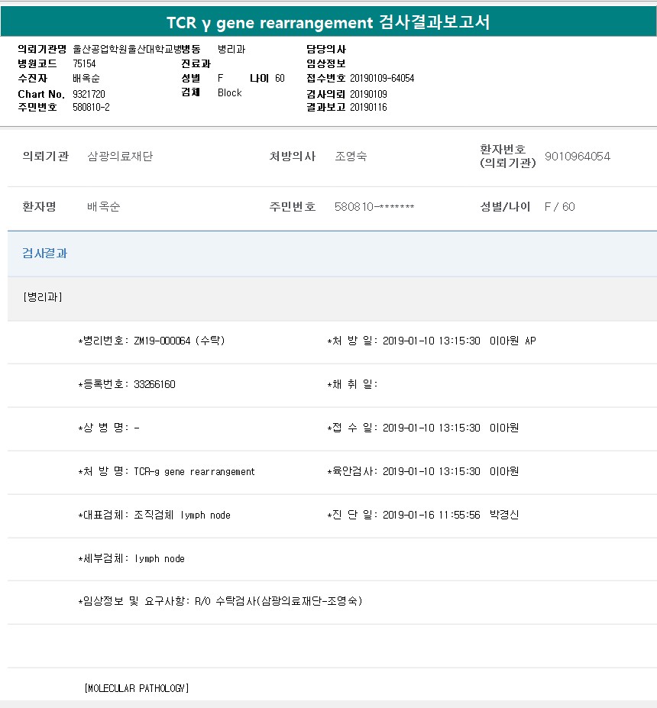Viewport: 657px width, 708px height.
Task: Click the 세부검체 lymph node entry
Action: (131, 558)
